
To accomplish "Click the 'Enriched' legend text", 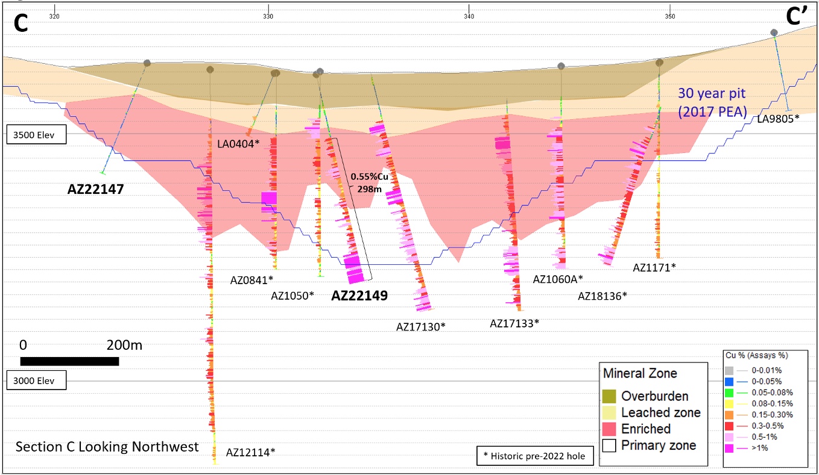I will (x=647, y=429).
